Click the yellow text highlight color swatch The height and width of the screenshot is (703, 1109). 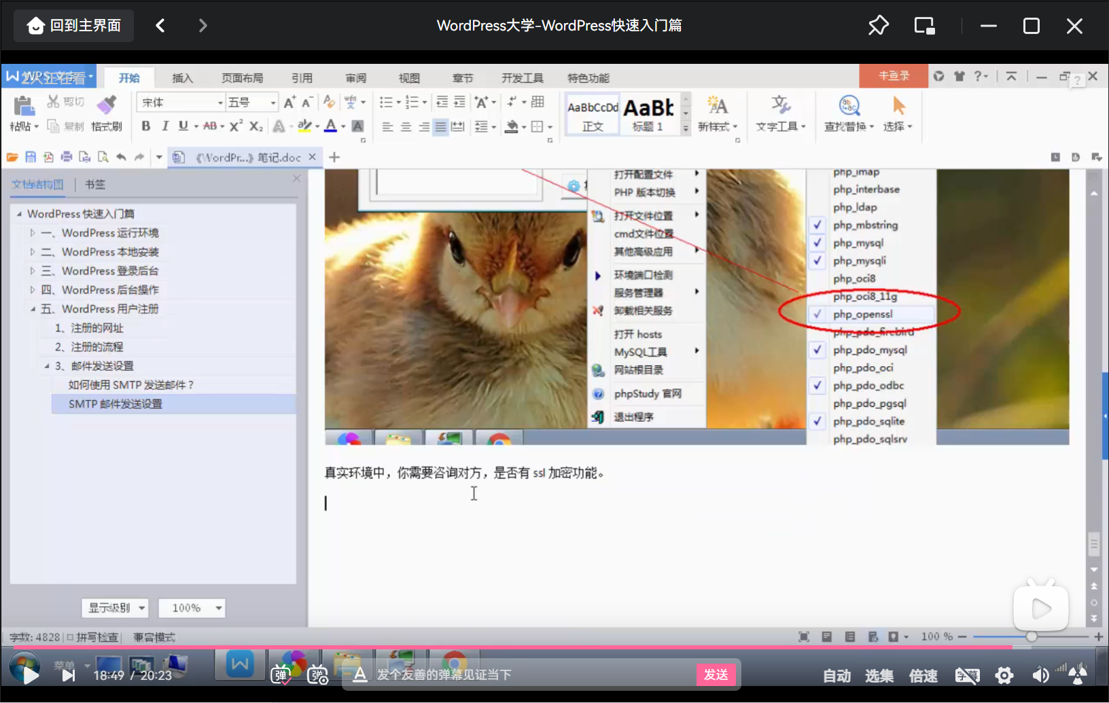click(x=304, y=126)
